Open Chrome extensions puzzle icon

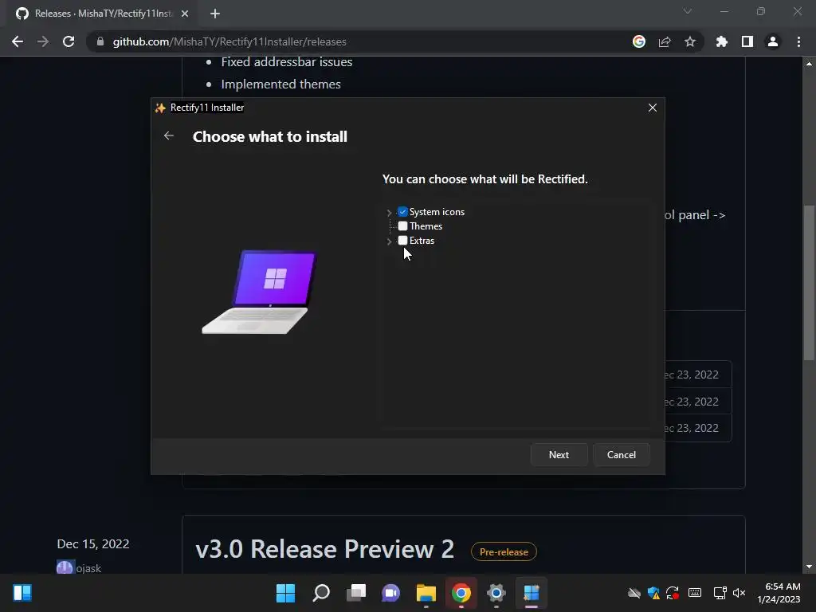point(722,41)
